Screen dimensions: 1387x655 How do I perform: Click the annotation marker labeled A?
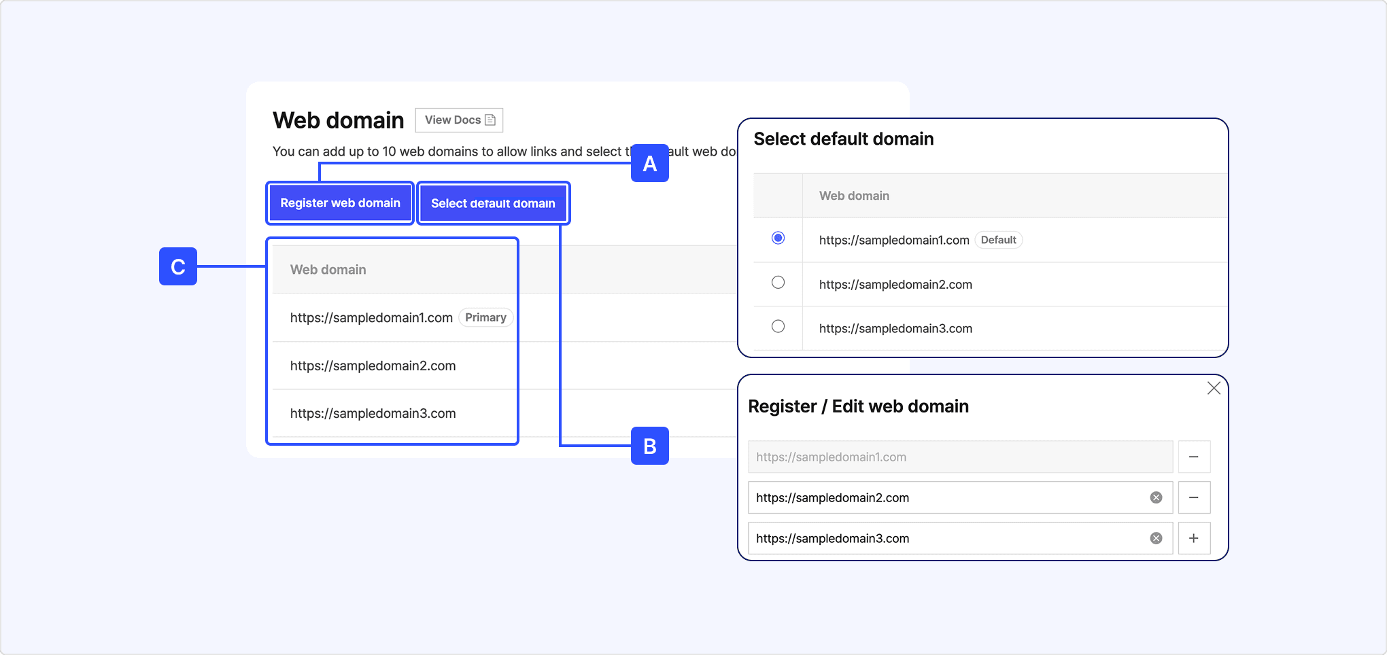[x=649, y=163]
